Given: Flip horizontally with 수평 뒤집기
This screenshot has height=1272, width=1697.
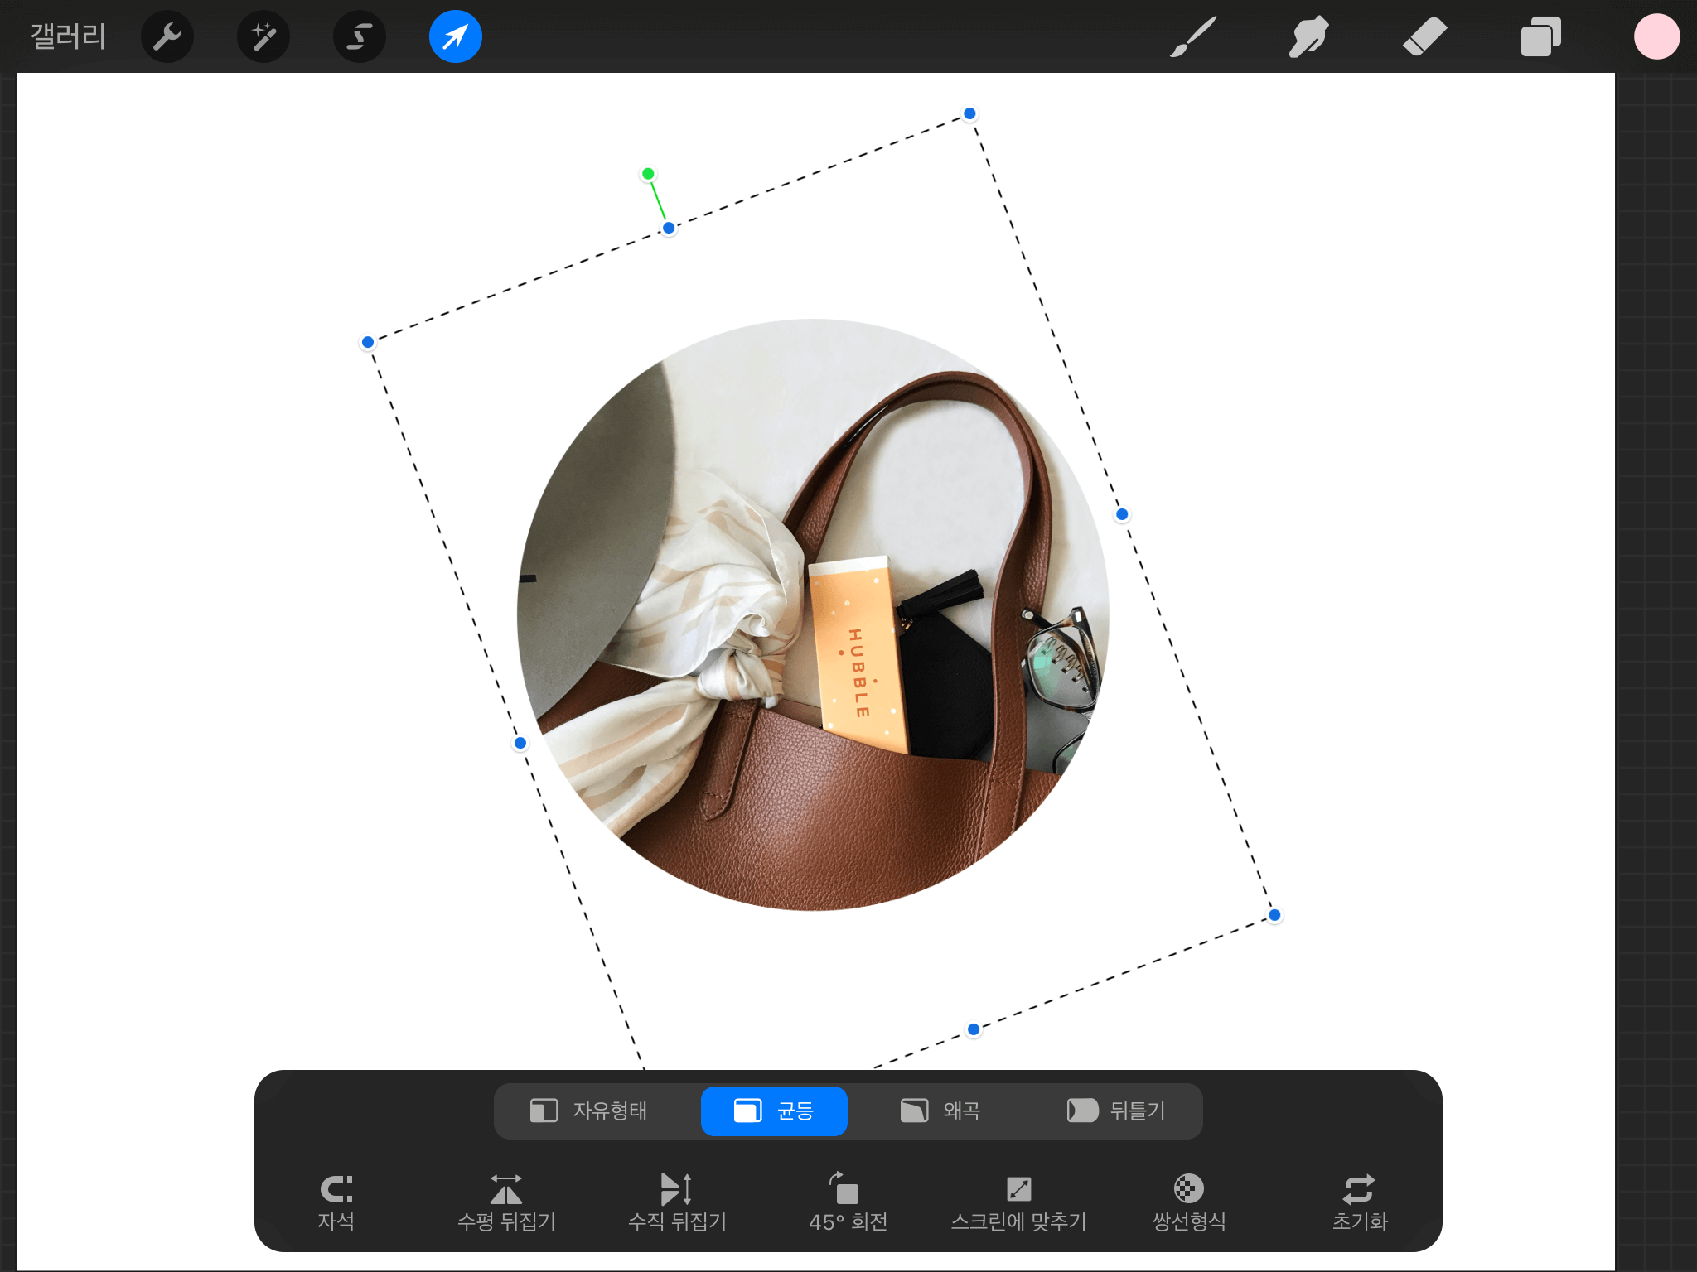Looking at the screenshot, I should click(506, 1202).
